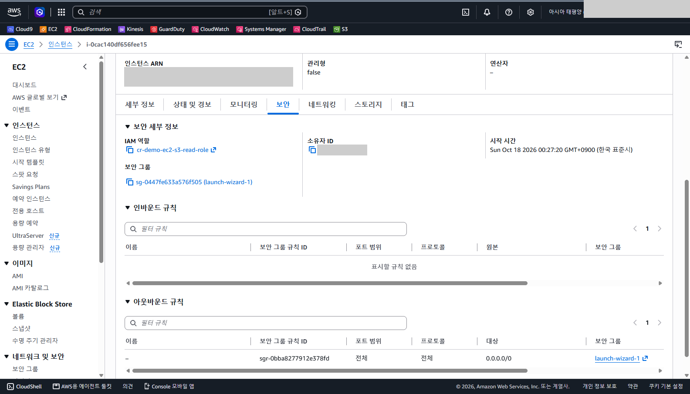The height and width of the screenshot is (394, 690).
Task: Click the inbound rules filter field
Action: pyautogui.click(x=266, y=229)
